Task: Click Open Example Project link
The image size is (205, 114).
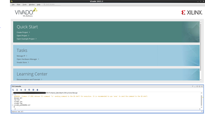Action: coord(27,39)
